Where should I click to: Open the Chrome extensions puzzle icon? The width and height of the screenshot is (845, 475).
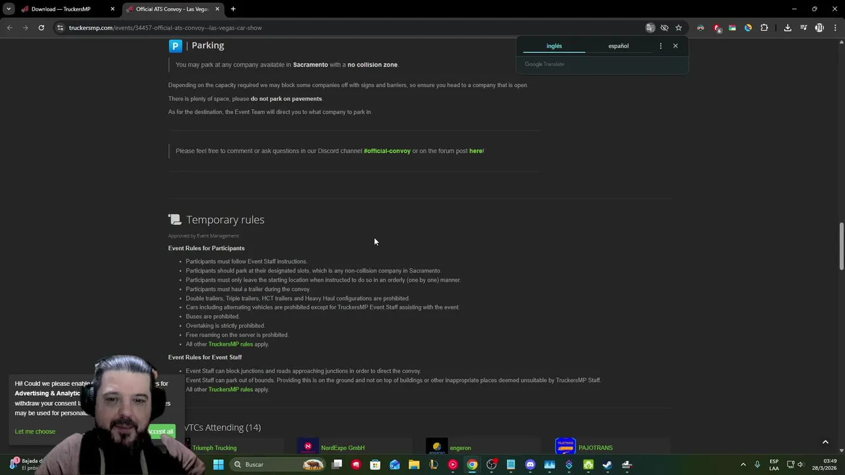click(764, 28)
